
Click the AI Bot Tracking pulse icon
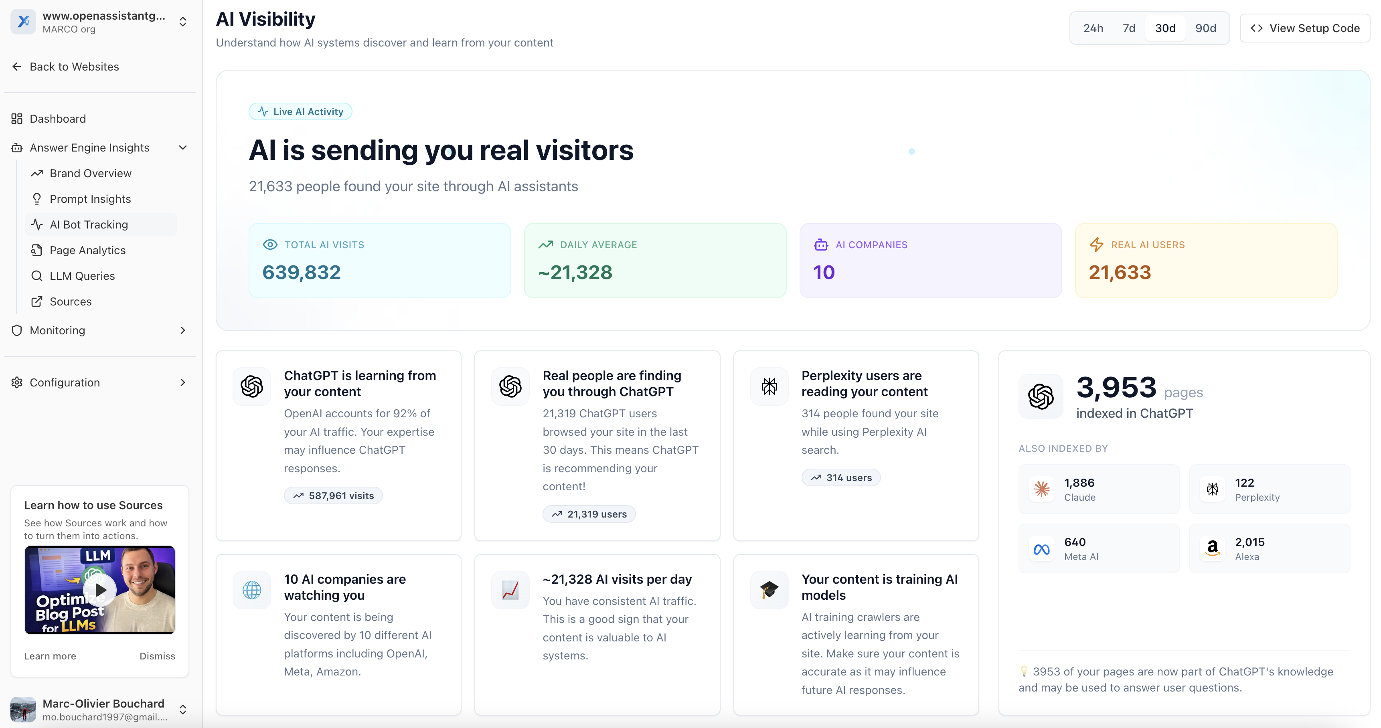tap(36, 224)
